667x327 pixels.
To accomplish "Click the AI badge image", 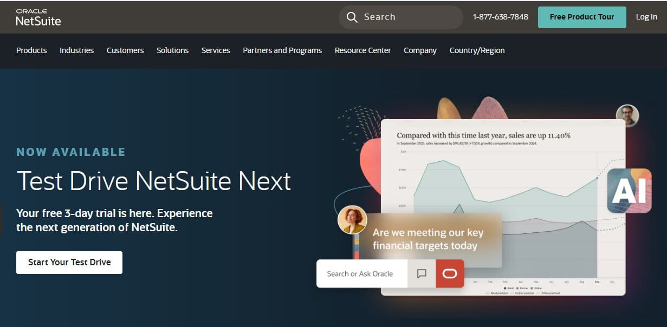I will pyautogui.click(x=629, y=191).
